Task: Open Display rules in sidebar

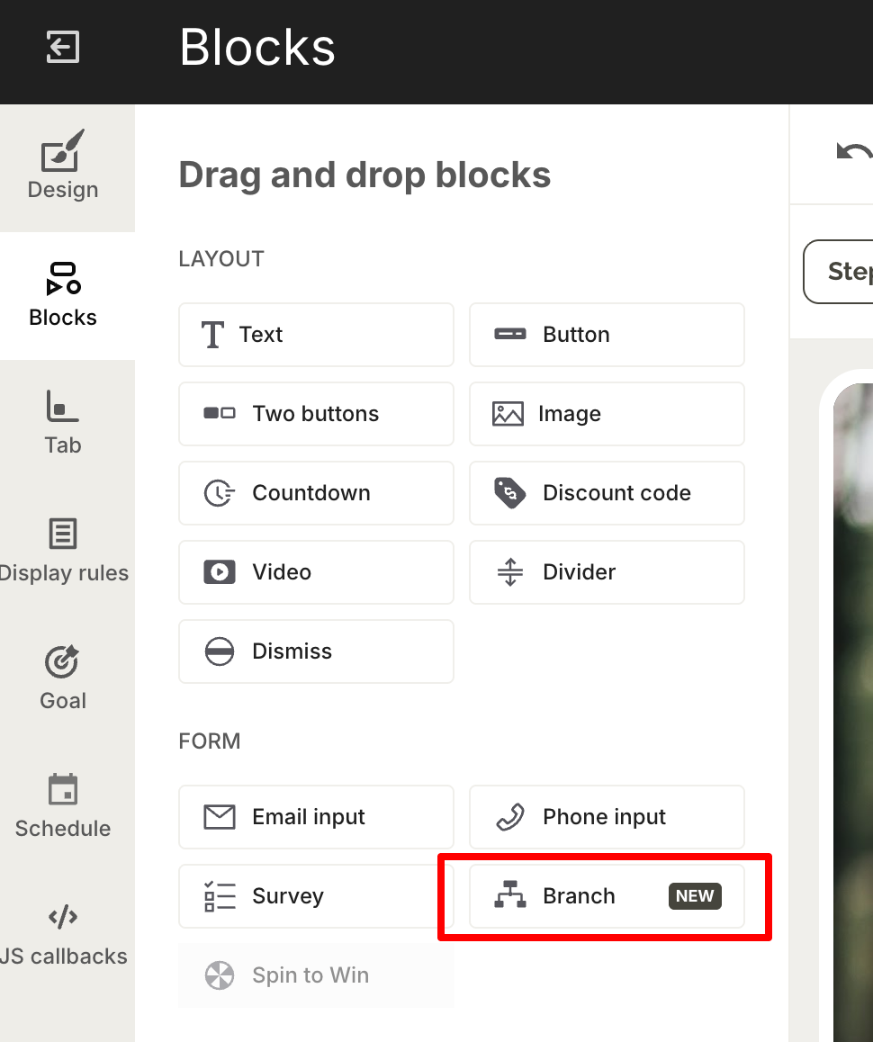Action: (x=63, y=551)
